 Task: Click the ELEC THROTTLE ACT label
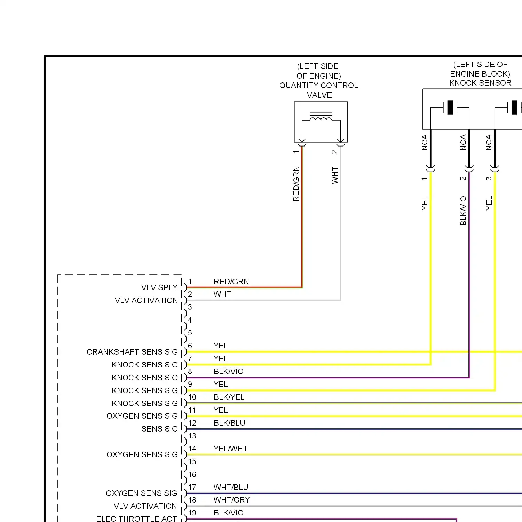tap(136, 519)
